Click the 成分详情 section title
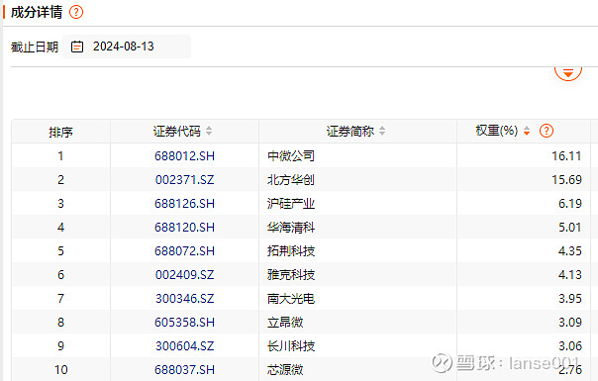 (x=37, y=12)
